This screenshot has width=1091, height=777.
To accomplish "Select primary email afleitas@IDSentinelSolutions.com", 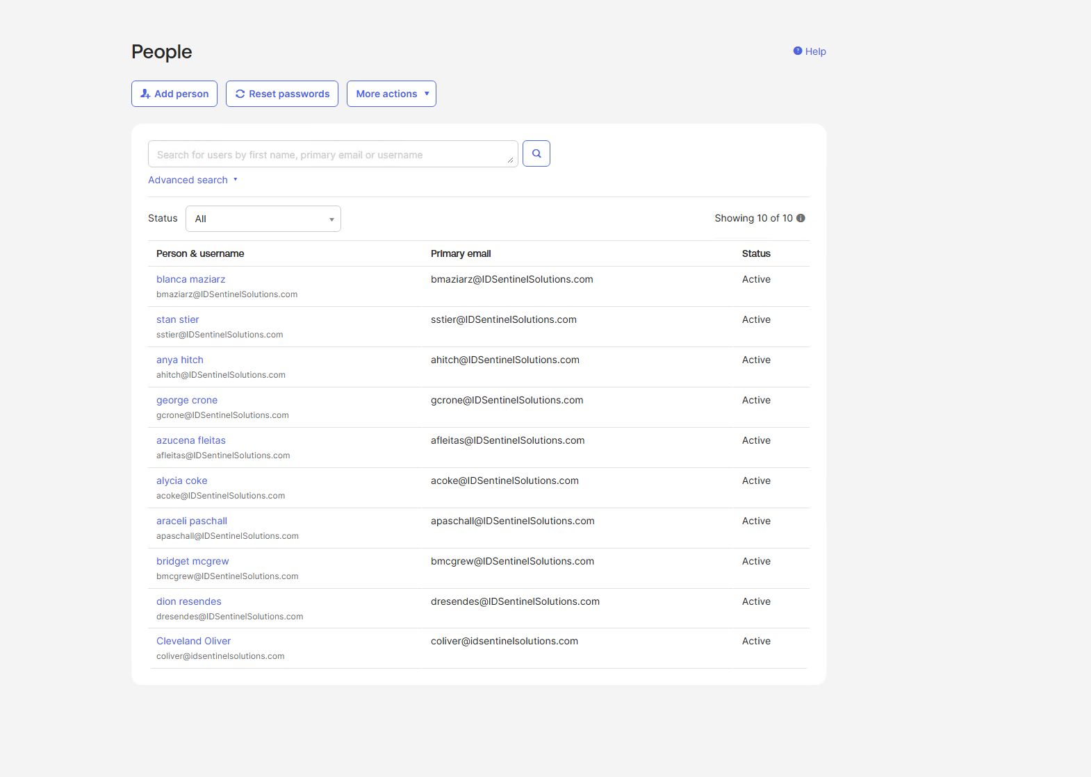I will 507,440.
